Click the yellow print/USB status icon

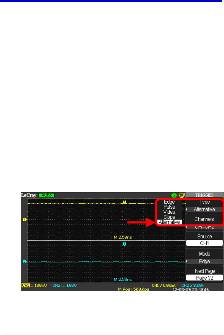coord(182,195)
